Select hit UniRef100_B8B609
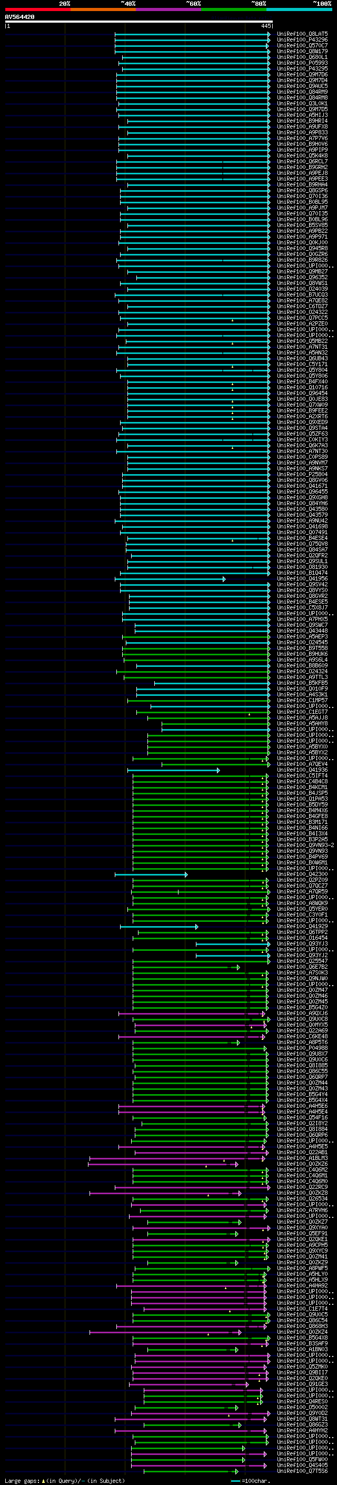Viewport: 337px width, 1485px height. point(302,665)
